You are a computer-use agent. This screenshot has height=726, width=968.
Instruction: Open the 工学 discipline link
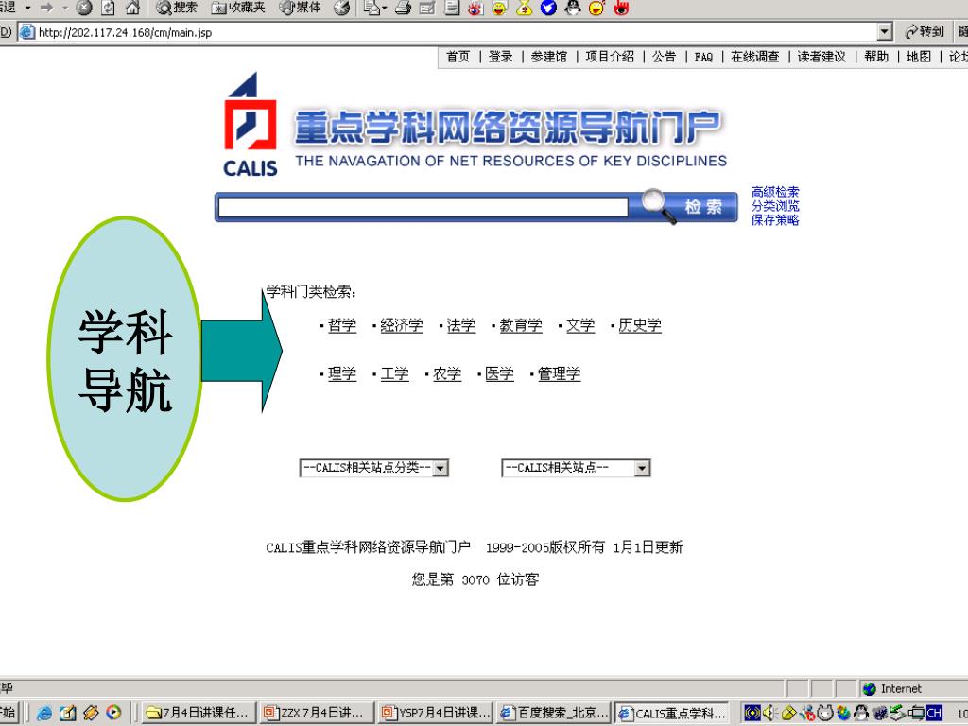tap(394, 373)
